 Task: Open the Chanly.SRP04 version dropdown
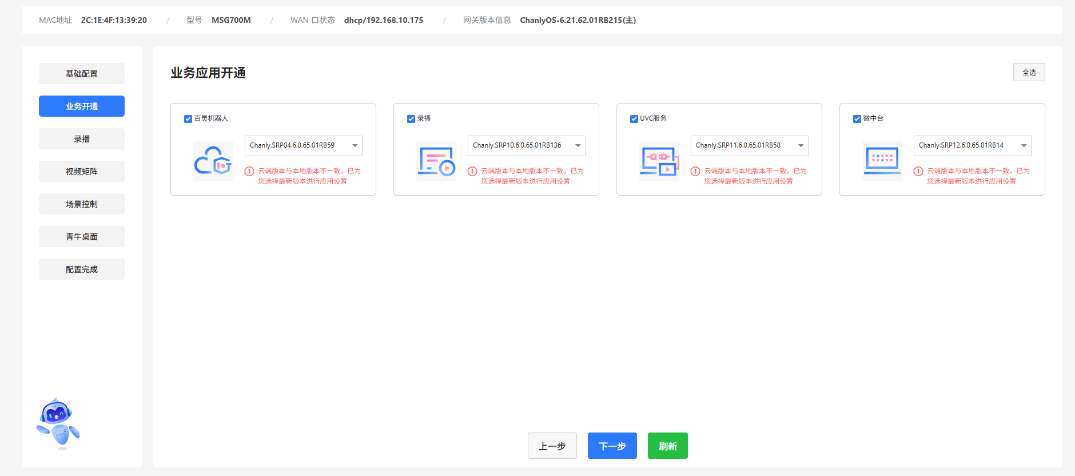303,146
